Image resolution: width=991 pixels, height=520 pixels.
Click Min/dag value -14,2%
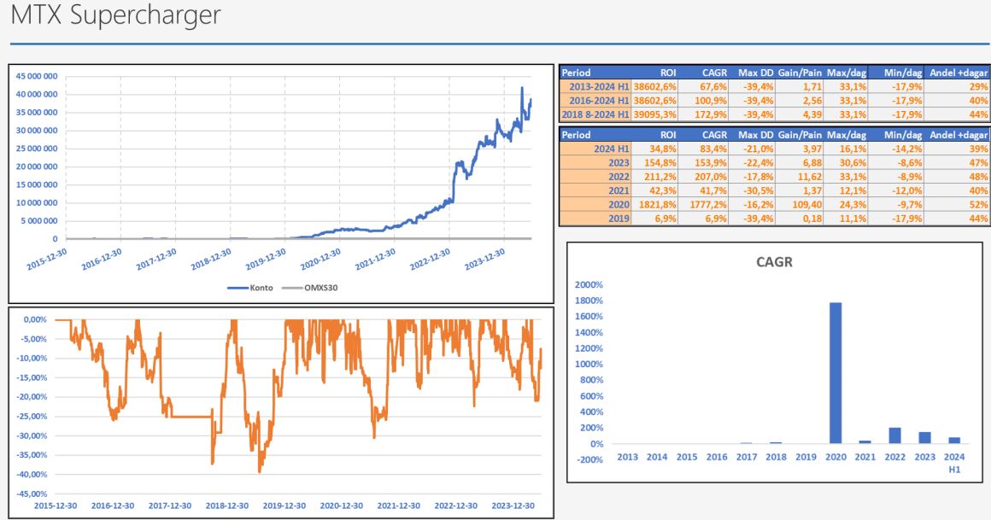907,149
